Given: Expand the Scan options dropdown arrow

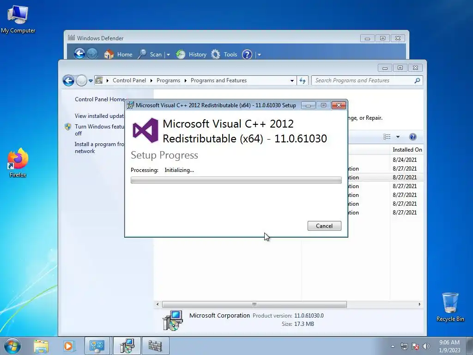Looking at the screenshot, I should (168, 55).
